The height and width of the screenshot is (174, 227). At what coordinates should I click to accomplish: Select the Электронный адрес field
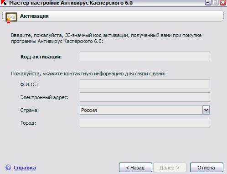point(145,97)
